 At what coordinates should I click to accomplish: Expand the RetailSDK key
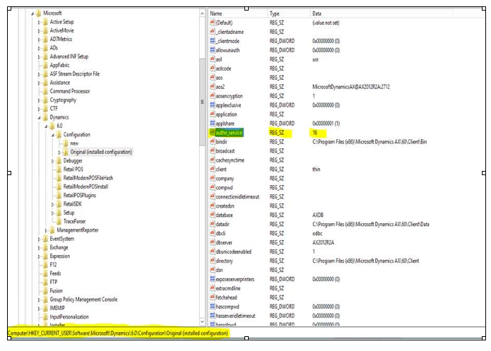(52, 205)
